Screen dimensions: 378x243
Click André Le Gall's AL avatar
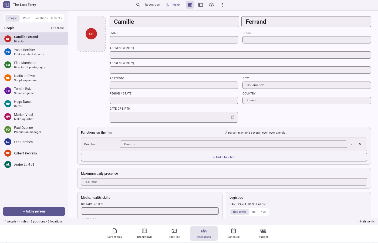point(8,164)
